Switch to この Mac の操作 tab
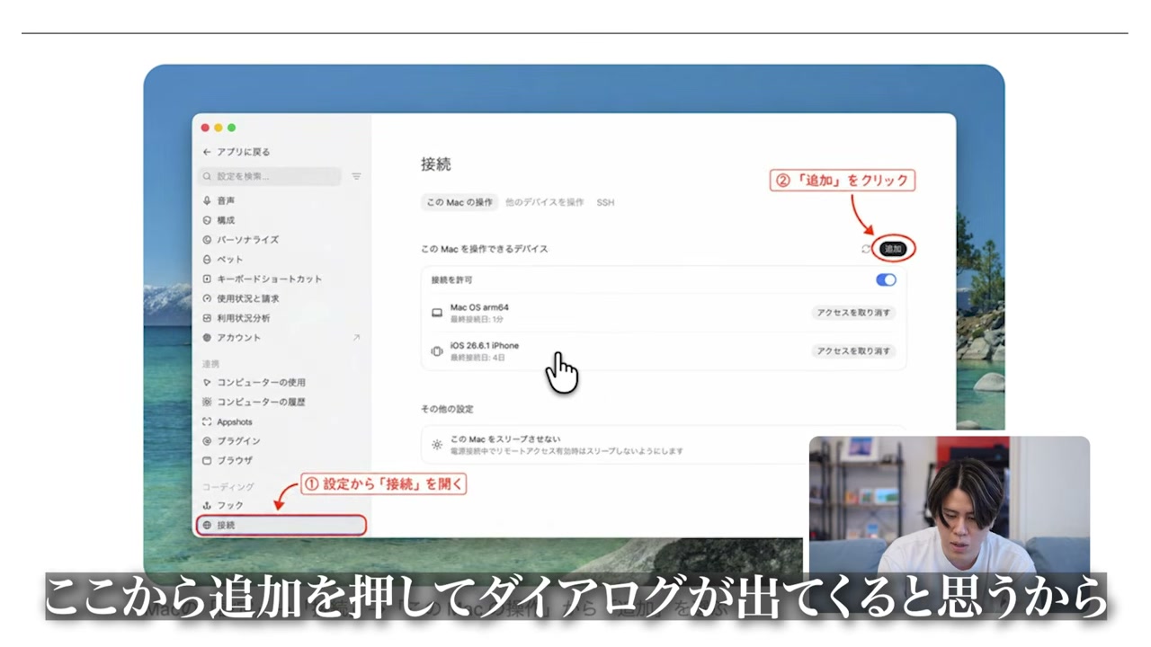Image resolution: width=1151 pixels, height=647 pixels. [x=460, y=202]
